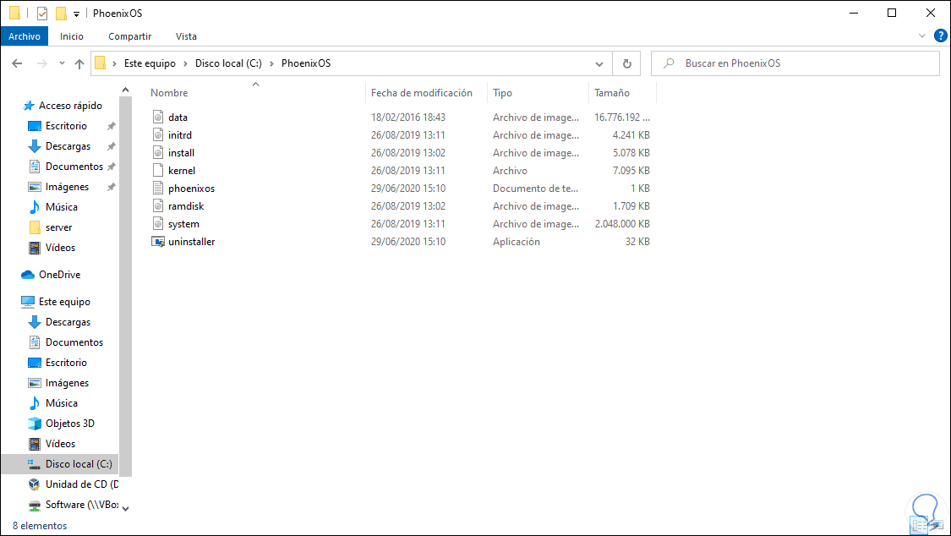Click in the Buscar en PhoenixOS search box

(795, 63)
